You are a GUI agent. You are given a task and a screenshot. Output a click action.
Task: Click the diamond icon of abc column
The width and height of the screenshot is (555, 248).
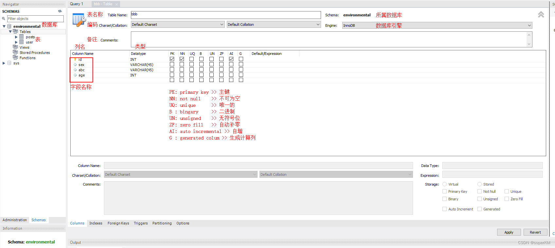[x=75, y=70]
